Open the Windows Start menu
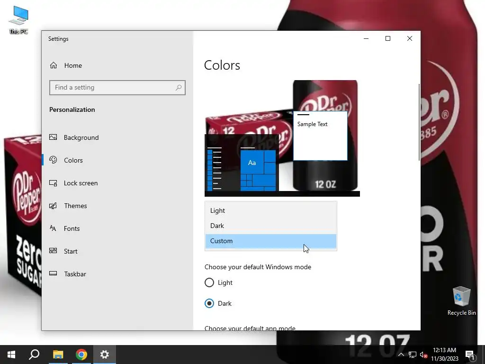Viewport: 485px width, 364px height. pyautogui.click(x=11, y=355)
